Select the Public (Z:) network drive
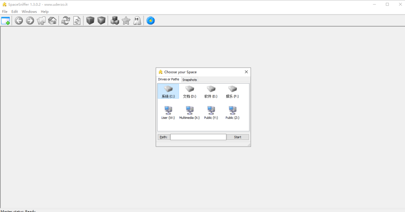 point(232,113)
